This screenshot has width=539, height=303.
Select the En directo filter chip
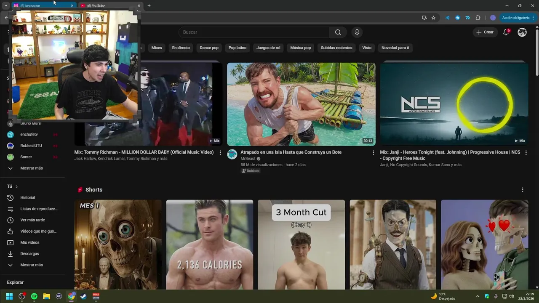tap(181, 48)
